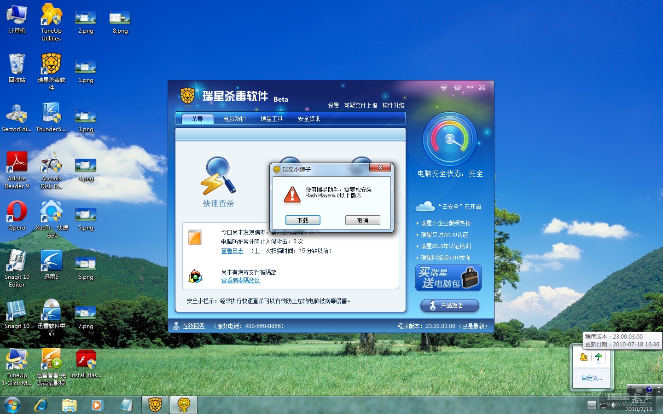Screen dimensions: 663x414
Task: Open the 计算机 desktop icon
Action: click(x=17, y=19)
